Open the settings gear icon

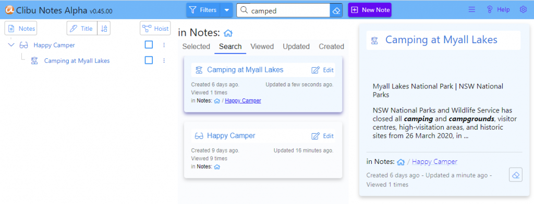(523, 9)
